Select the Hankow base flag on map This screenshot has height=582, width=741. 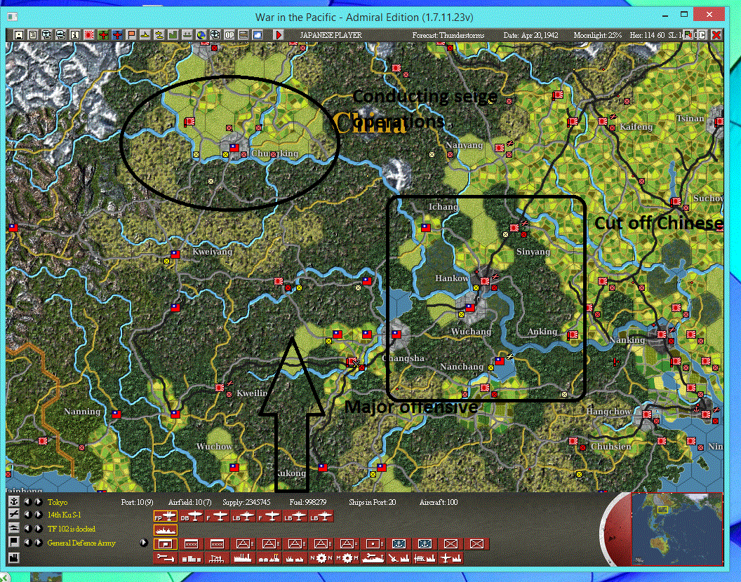[484, 280]
